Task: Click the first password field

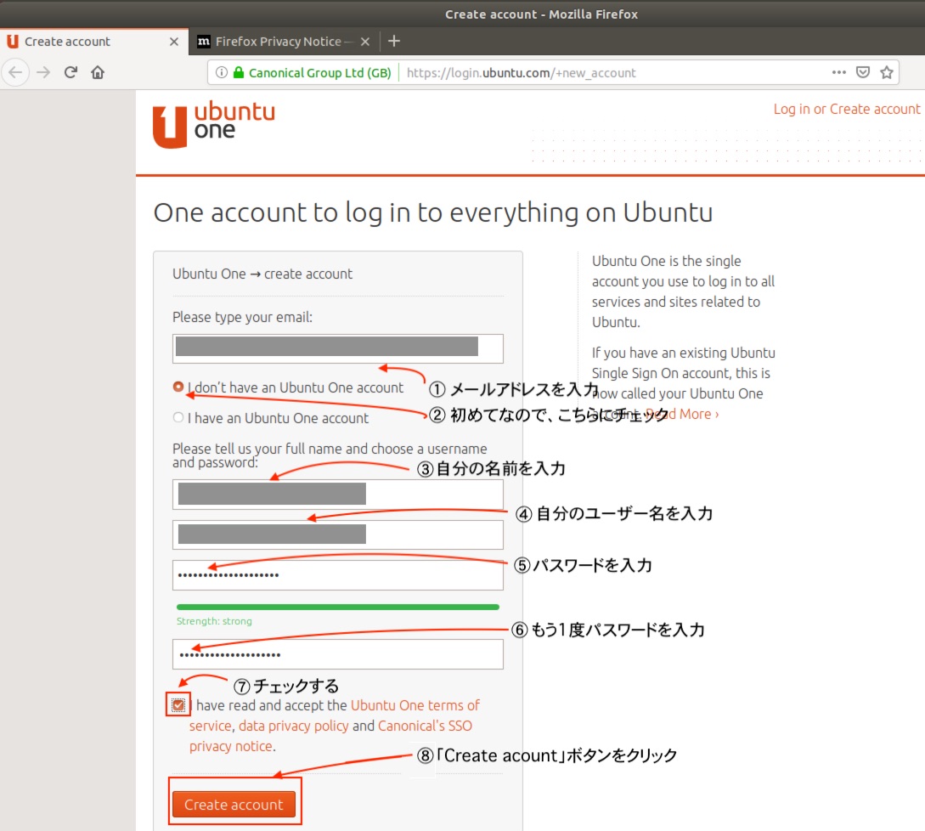Action: (x=338, y=575)
